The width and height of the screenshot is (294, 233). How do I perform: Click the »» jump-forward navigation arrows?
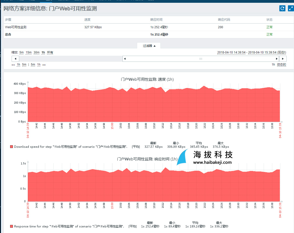click(44, 65)
